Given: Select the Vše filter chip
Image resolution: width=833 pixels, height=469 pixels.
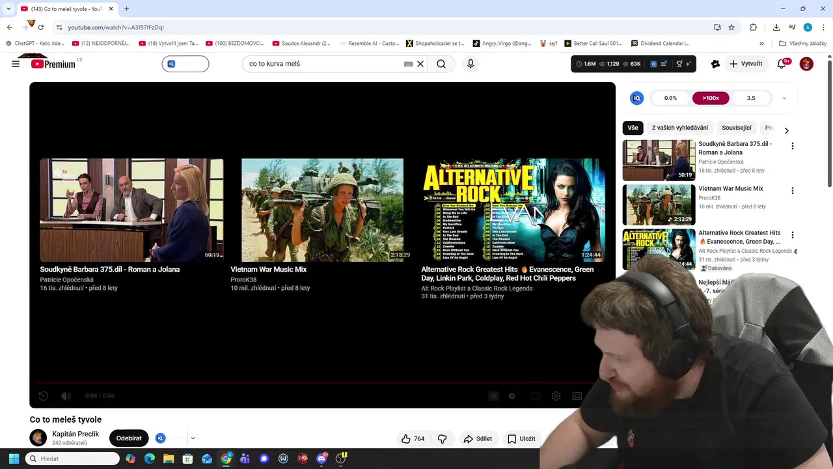Looking at the screenshot, I should pyautogui.click(x=633, y=128).
